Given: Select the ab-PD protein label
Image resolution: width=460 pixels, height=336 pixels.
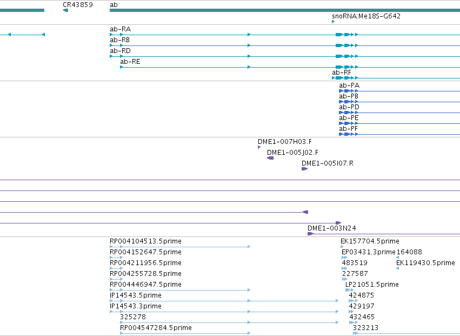Looking at the screenshot, I should click(x=349, y=107).
